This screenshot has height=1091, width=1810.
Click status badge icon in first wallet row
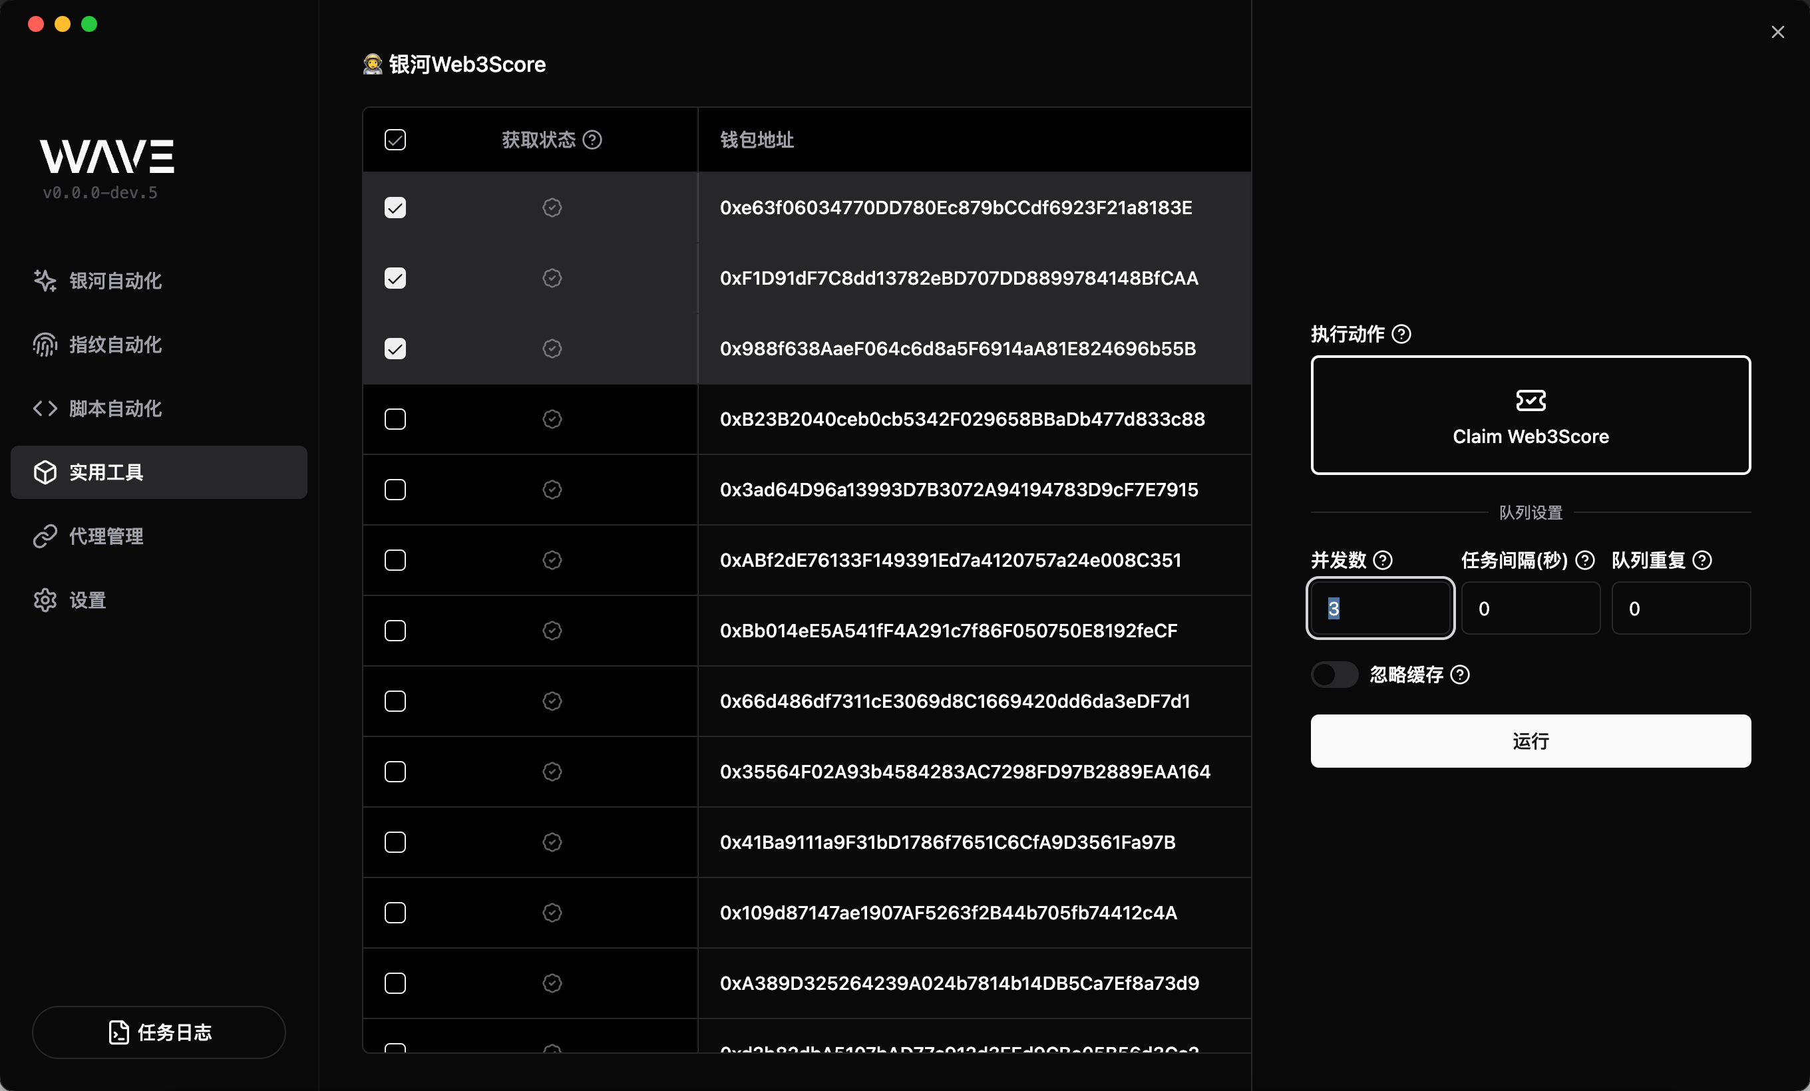point(552,208)
